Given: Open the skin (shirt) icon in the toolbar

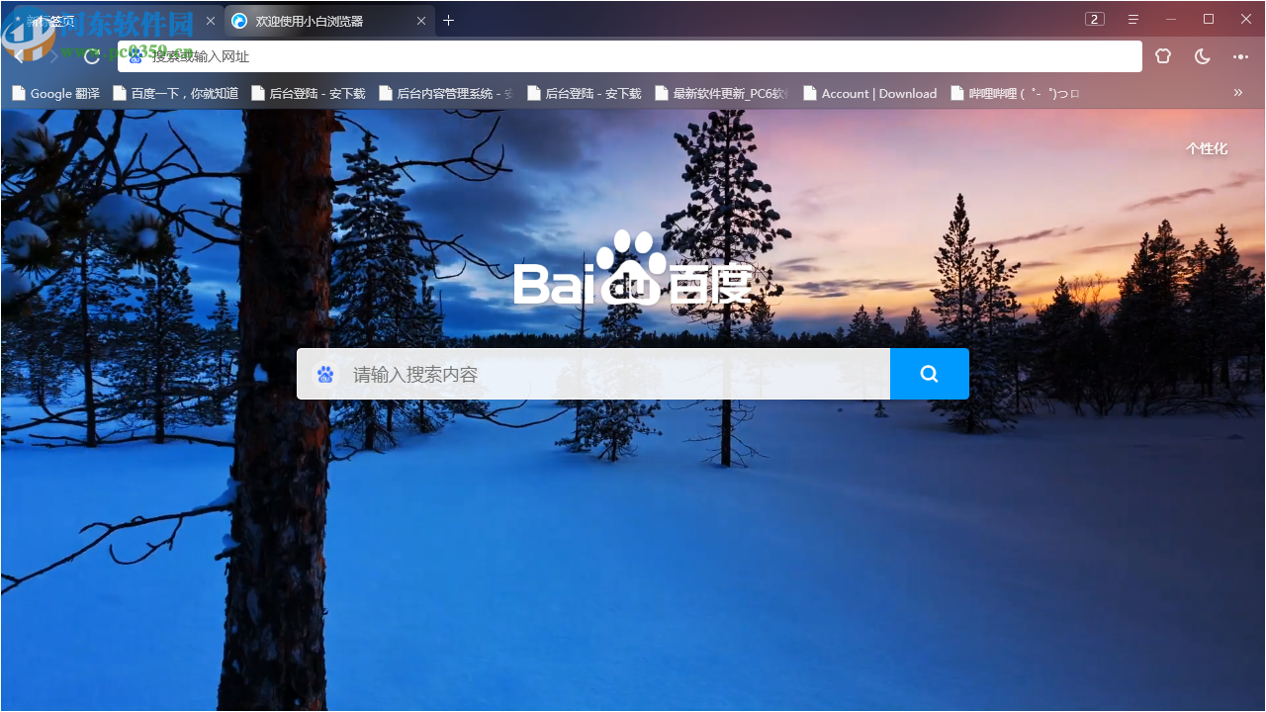Looking at the screenshot, I should coord(1163,56).
